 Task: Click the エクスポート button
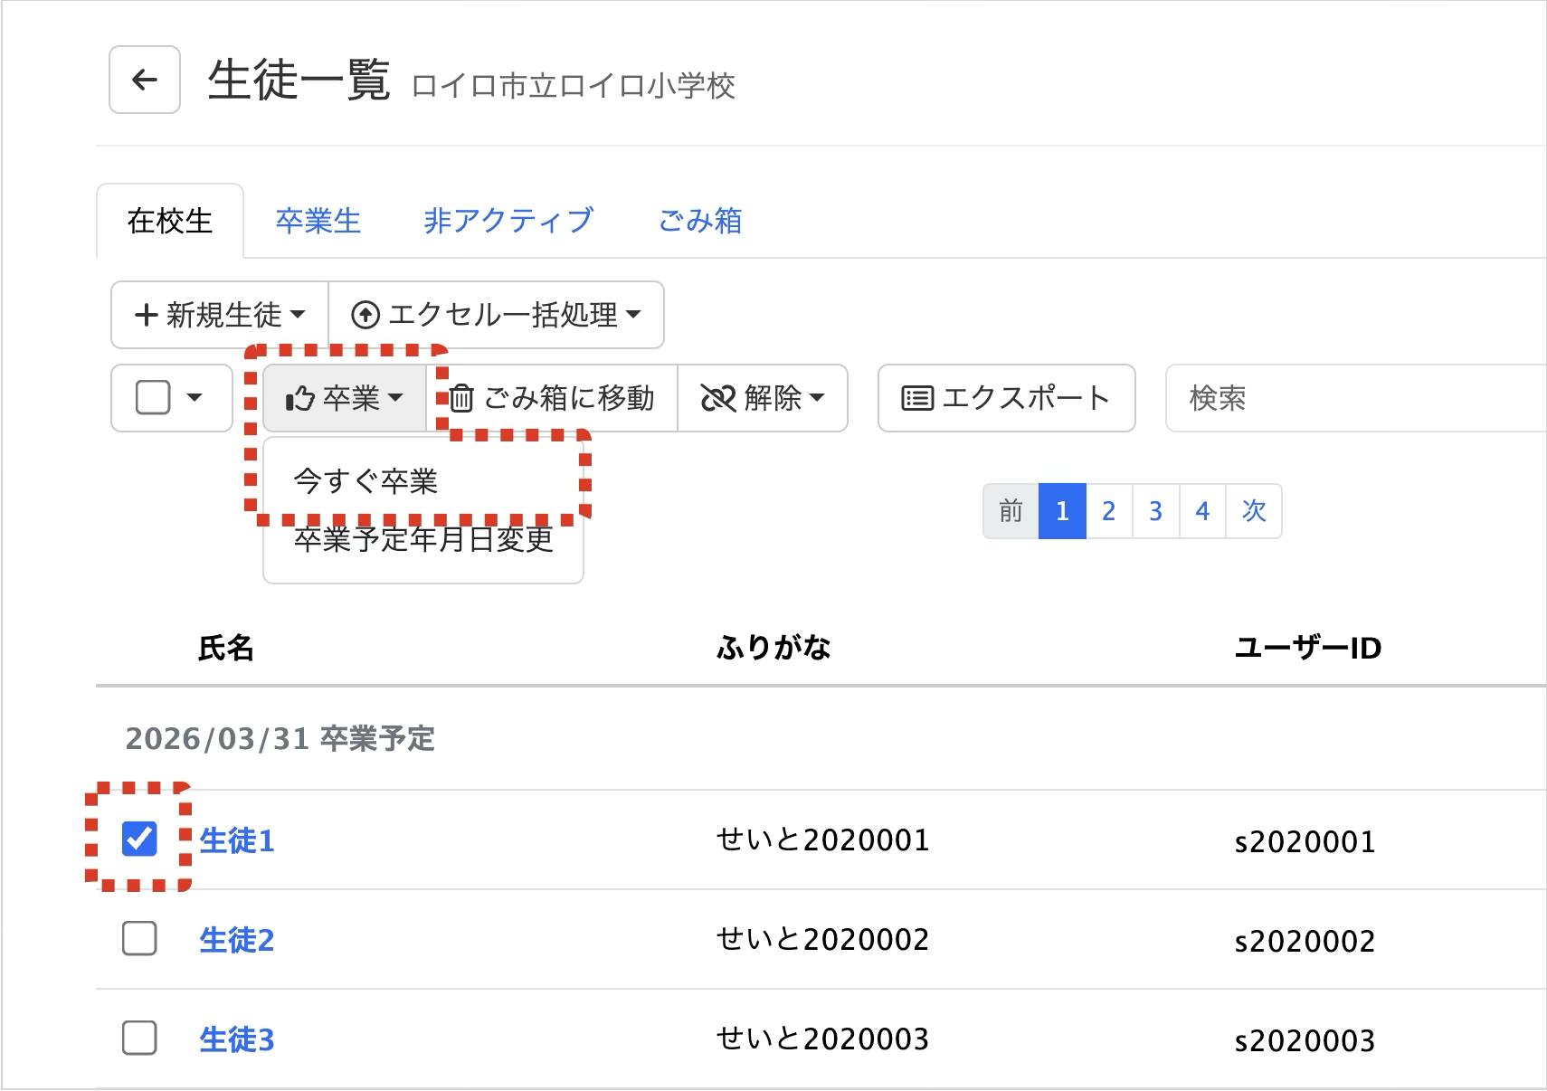tap(1006, 398)
